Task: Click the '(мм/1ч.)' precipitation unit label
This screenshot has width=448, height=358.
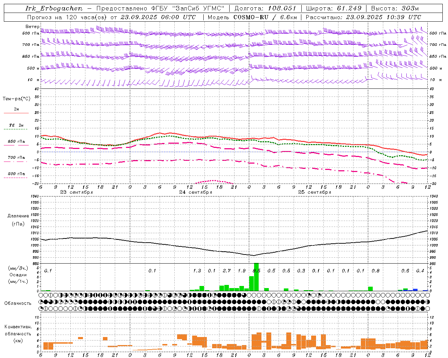Action: point(18,281)
